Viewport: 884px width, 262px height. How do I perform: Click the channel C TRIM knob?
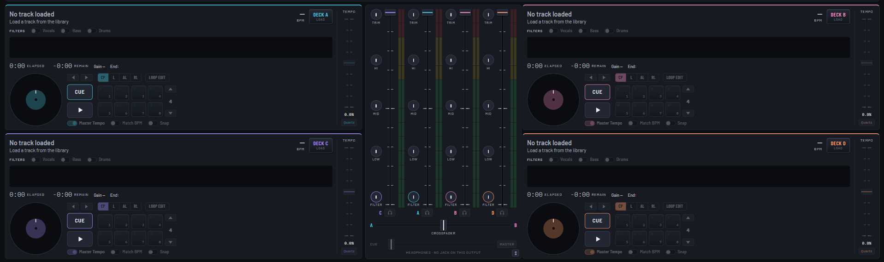pos(376,15)
